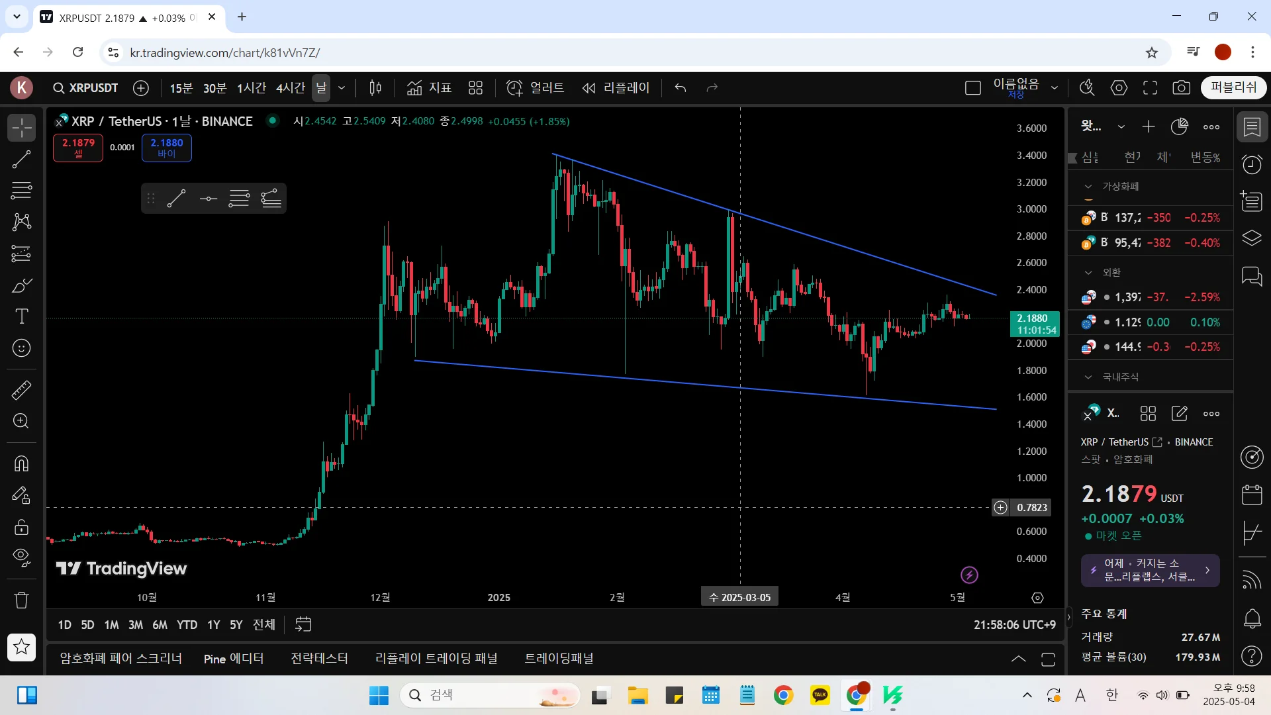Select the text annotation tool
This screenshot has height=715, width=1271.
point(21,316)
